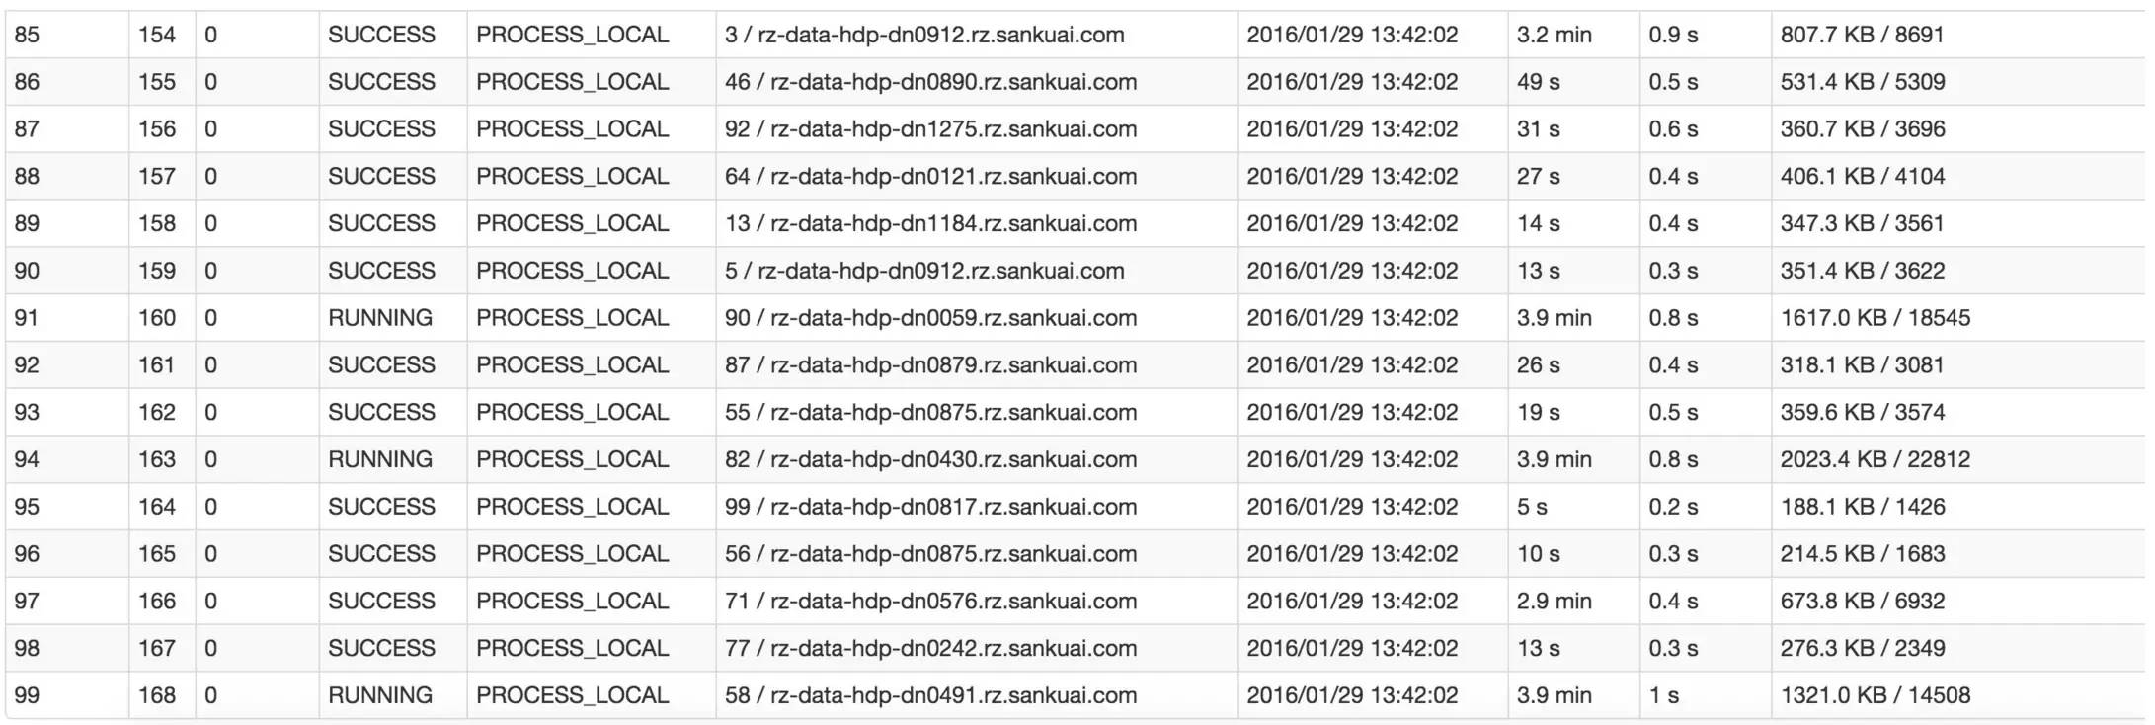2155x725 pixels.
Task: Select host rz-data-hdp-dn0059.rz.sankuai.com cell
Action: click(976, 318)
